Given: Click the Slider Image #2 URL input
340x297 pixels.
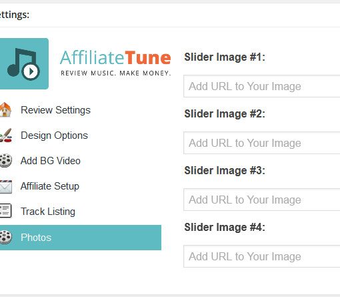Looking at the screenshot, I should pos(262,143).
